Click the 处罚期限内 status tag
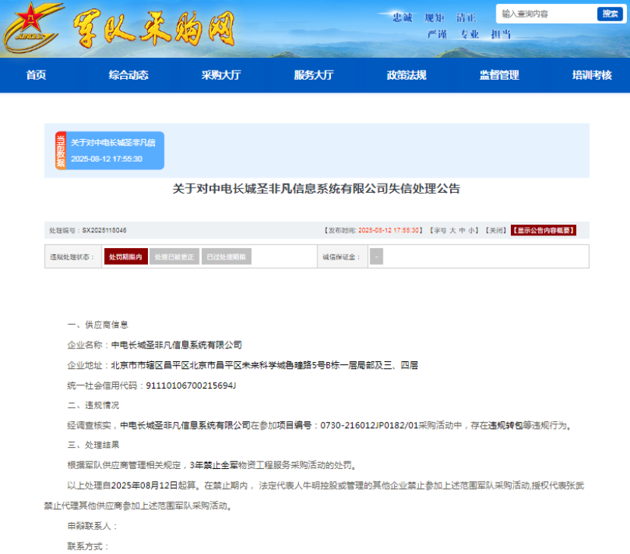The height and width of the screenshot is (554, 630). (126, 257)
